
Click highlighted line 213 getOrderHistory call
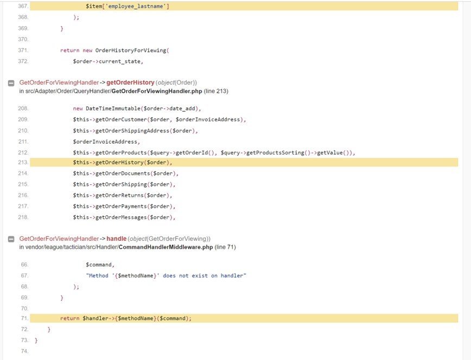pos(244,163)
